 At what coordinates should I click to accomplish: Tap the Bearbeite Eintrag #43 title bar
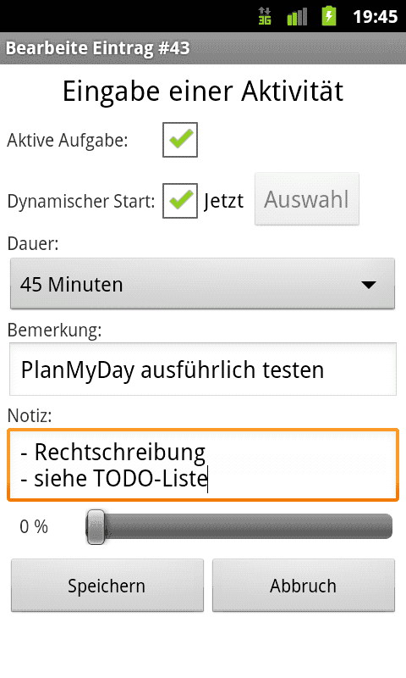pyautogui.click(x=203, y=48)
